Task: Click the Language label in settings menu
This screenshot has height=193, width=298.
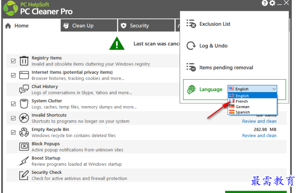Action: pyautogui.click(x=211, y=90)
